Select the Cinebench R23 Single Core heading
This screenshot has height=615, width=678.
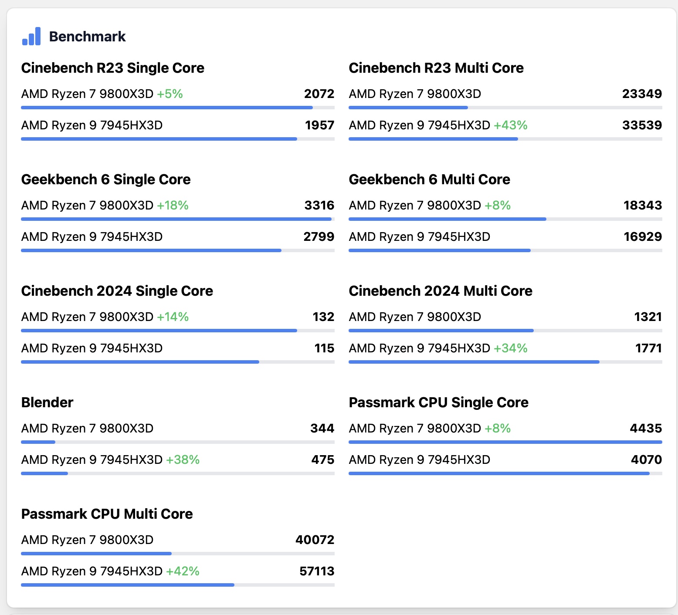point(112,68)
